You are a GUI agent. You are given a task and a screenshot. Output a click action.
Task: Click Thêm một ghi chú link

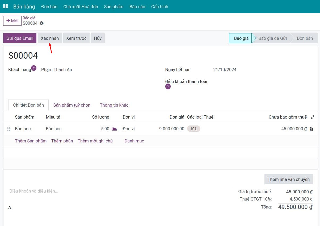coord(95,141)
